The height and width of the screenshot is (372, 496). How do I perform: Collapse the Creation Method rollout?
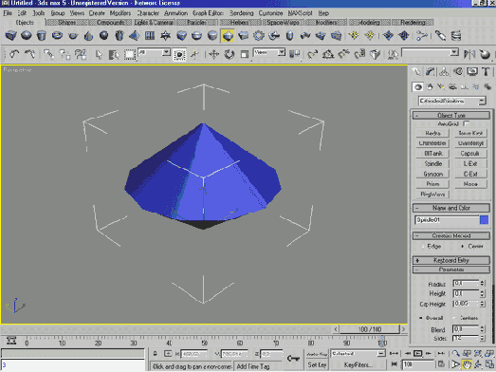[451, 236]
